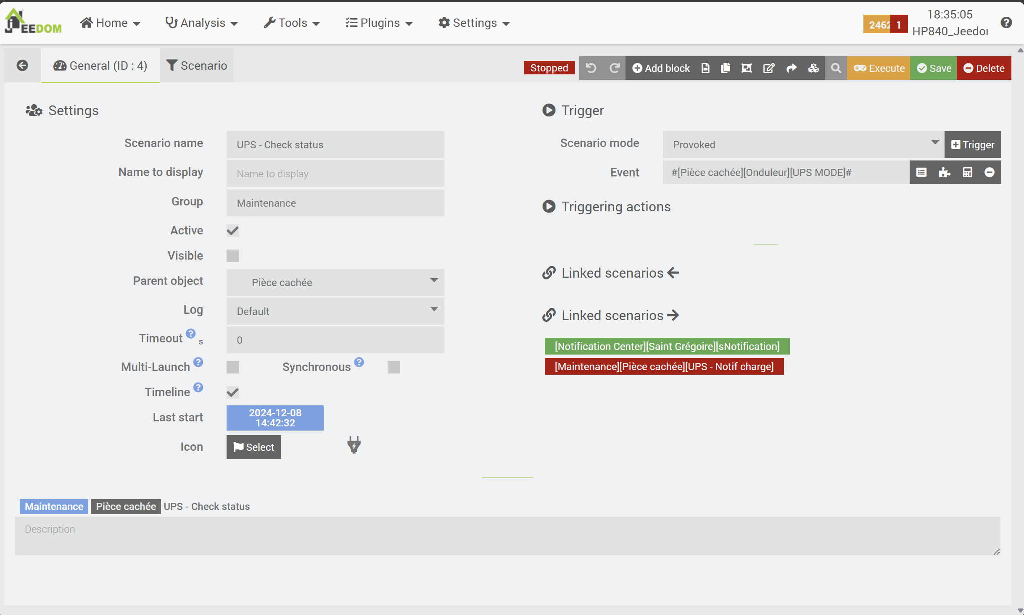
Task: Remove event trigger with minus icon
Action: (989, 172)
